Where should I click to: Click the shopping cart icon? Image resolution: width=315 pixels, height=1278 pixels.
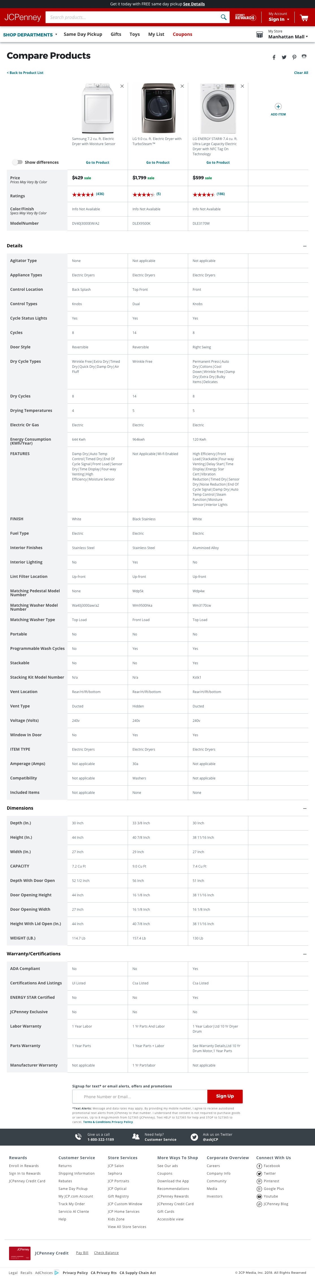coord(304,18)
